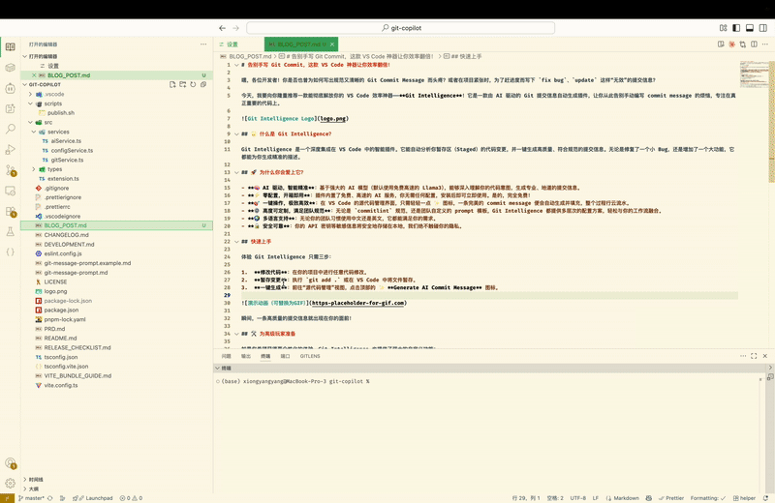Click the New Folder icon in GIT-COPILOT header
Screen dimensions: 775x503
pyautogui.click(x=183, y=84)
